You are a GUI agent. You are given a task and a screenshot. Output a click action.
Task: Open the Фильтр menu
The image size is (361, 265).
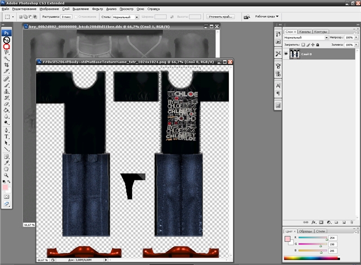coord(98,10)
